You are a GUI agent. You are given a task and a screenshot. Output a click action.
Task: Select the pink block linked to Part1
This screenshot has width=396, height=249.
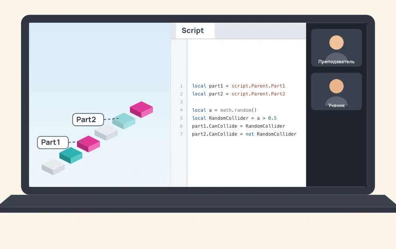[x=88, y=144]
